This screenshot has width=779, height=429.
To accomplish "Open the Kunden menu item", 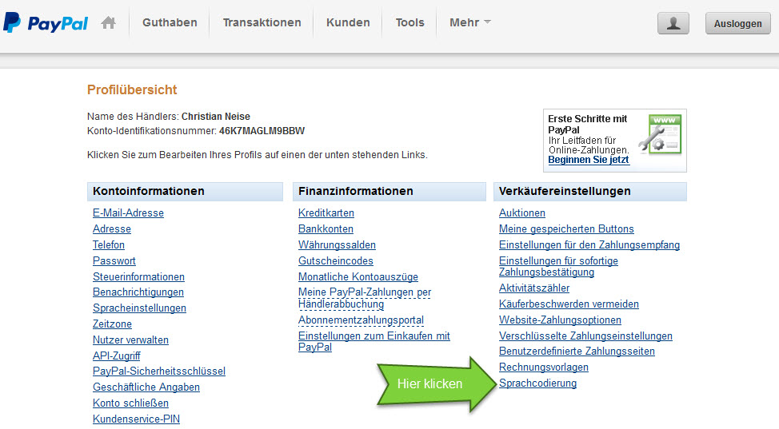I will 348,22.
